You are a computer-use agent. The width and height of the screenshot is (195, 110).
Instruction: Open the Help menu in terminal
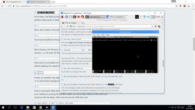pyautogui.click(x=108, y=35)
